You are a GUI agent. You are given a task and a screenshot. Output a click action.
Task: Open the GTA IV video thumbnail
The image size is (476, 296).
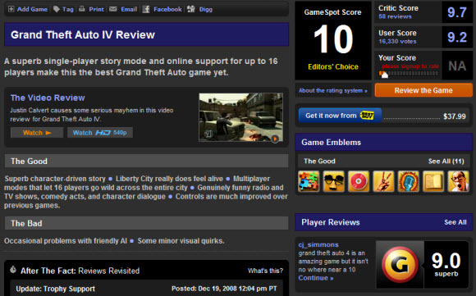point(240,117)
